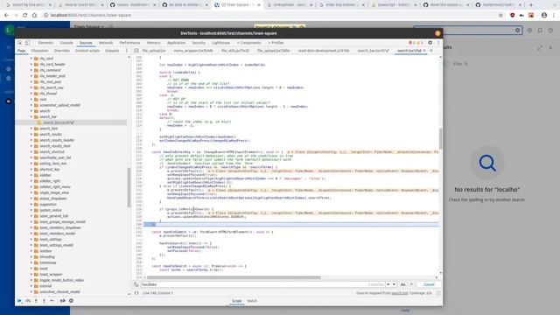Click the Help link at page bottom
560x315 pixels.
(x=405, y=311)
